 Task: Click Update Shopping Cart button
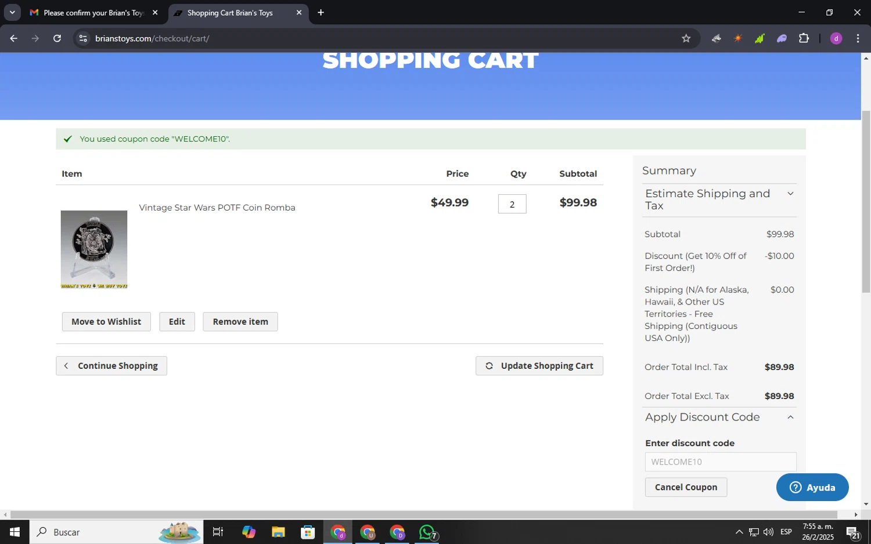pyautogui.click(x=539, y=366)
